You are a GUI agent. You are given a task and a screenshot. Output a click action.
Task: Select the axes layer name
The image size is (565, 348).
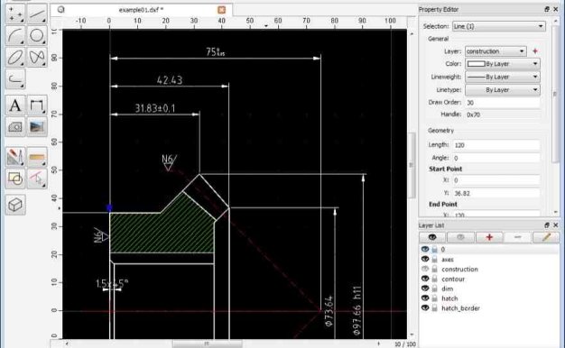448,259
